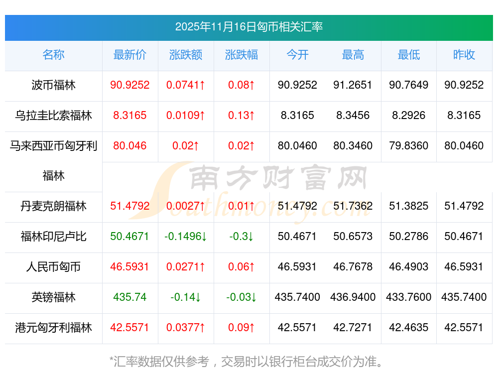498x377 pixels.
Task: Open the 福林印尼卢比 row name
Action: [53, 237]
